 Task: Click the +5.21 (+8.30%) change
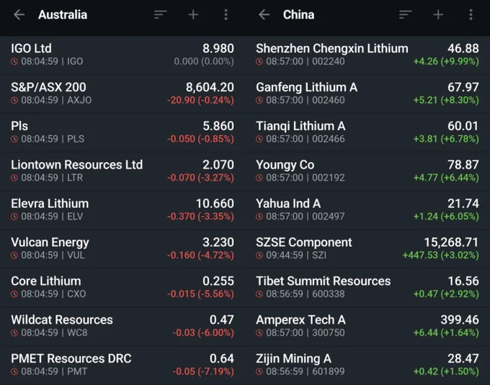(446, 100)
